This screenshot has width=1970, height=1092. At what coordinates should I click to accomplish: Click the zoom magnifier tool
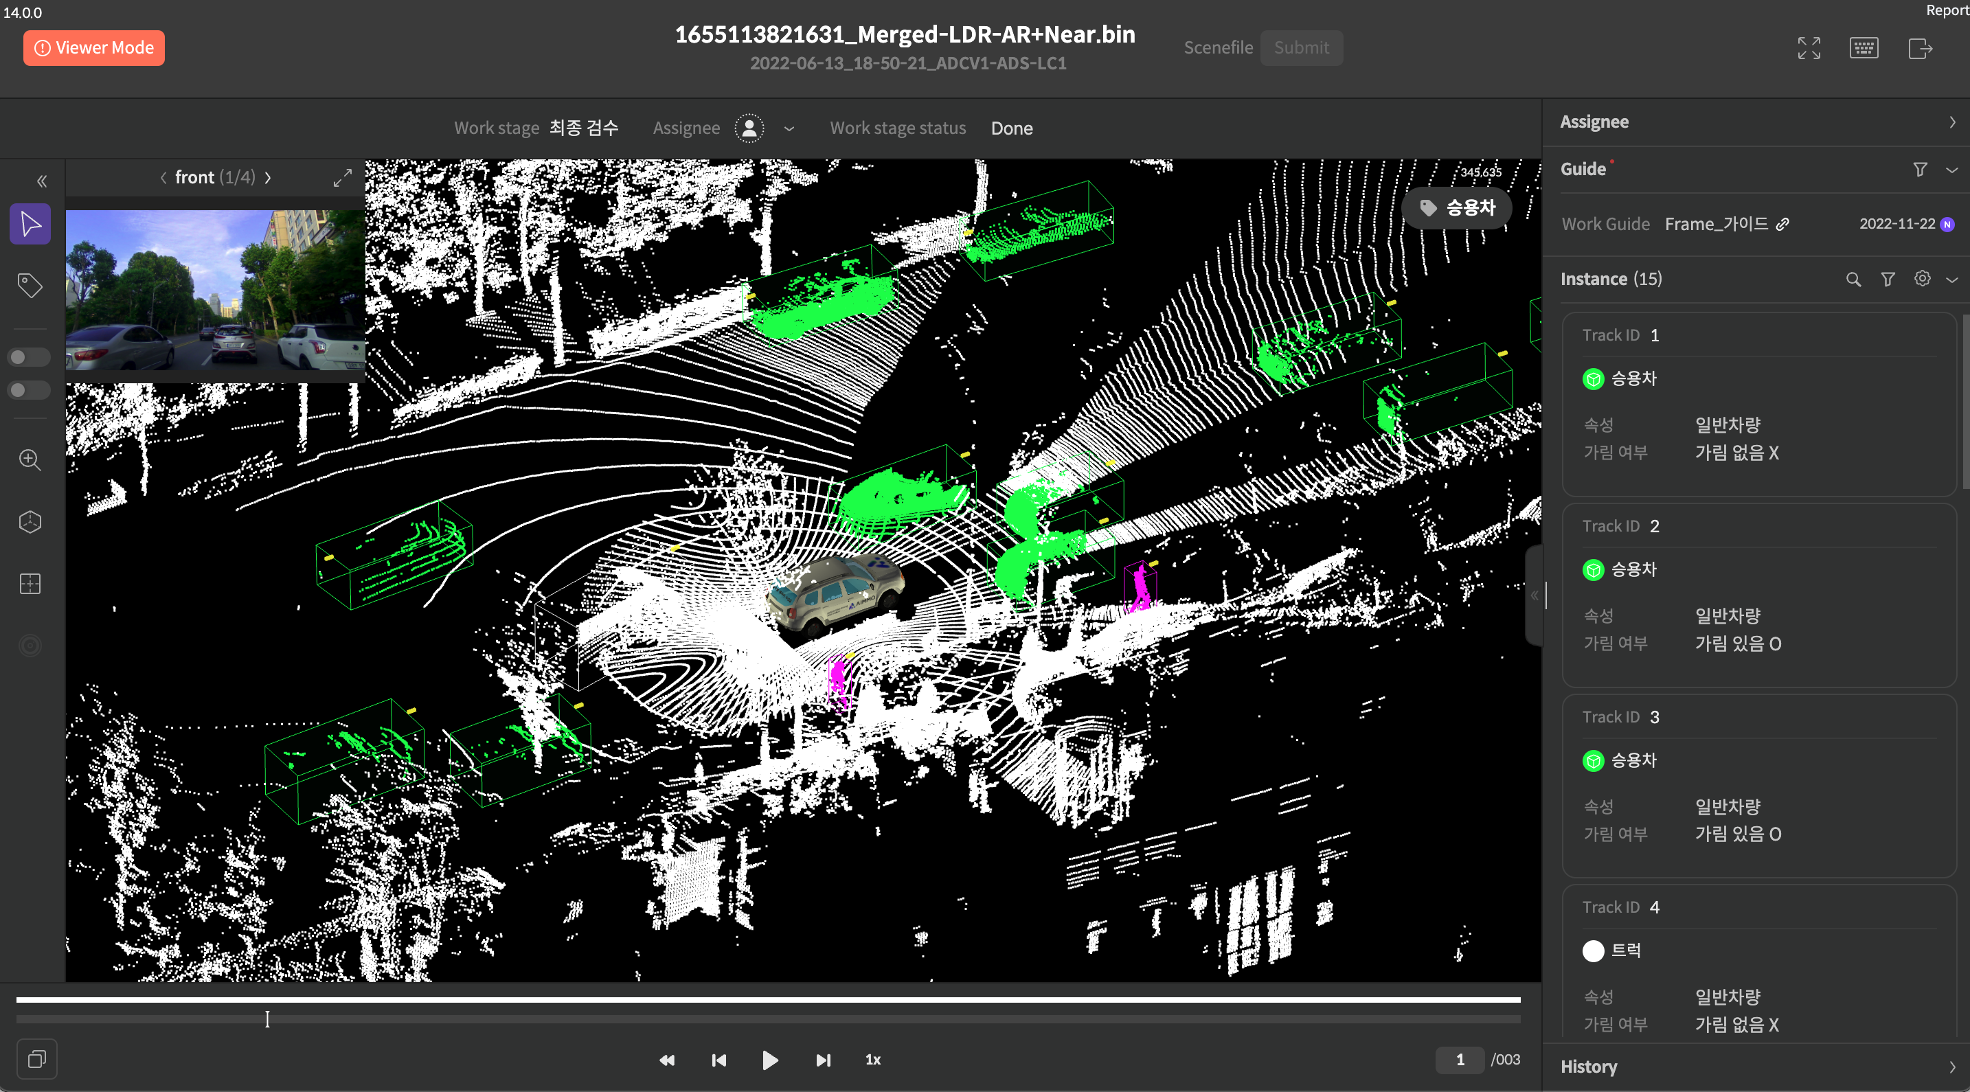point(30,459)
